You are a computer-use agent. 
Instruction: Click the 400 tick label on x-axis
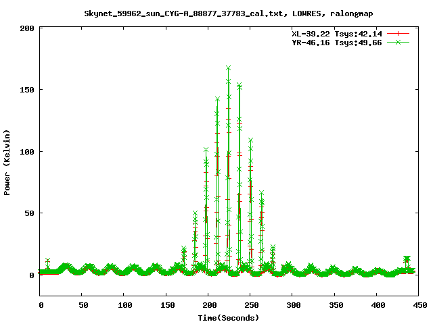(x=378, y=305)
